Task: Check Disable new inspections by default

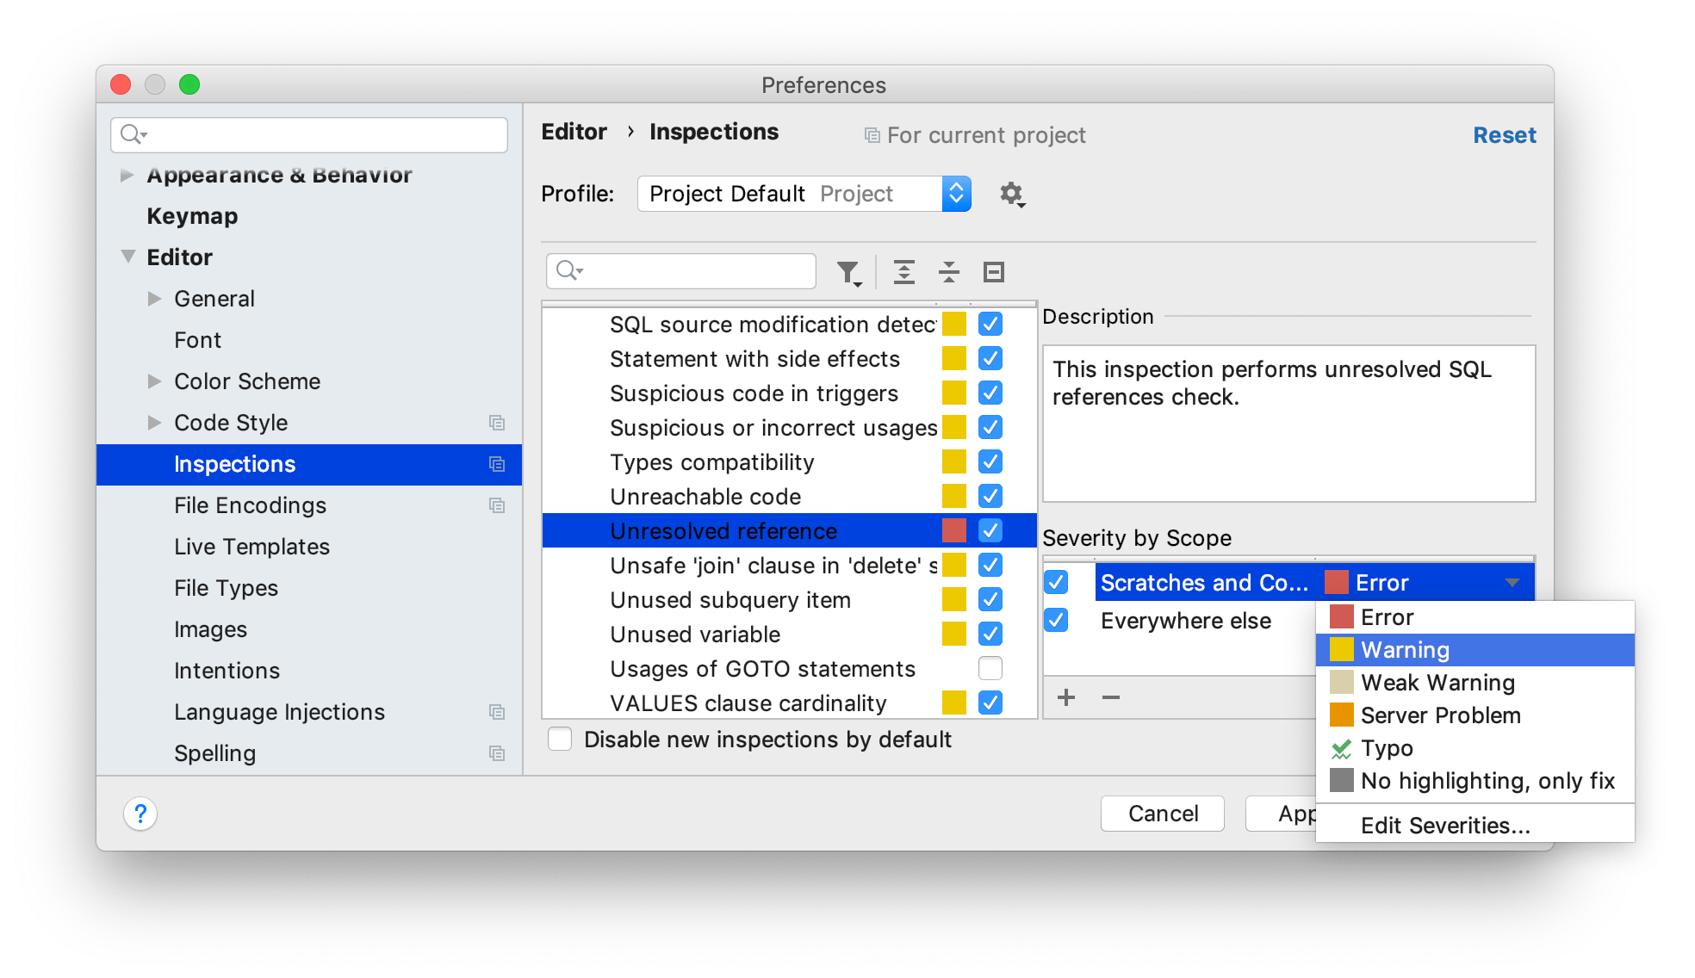Action: (x=561, y=740)
